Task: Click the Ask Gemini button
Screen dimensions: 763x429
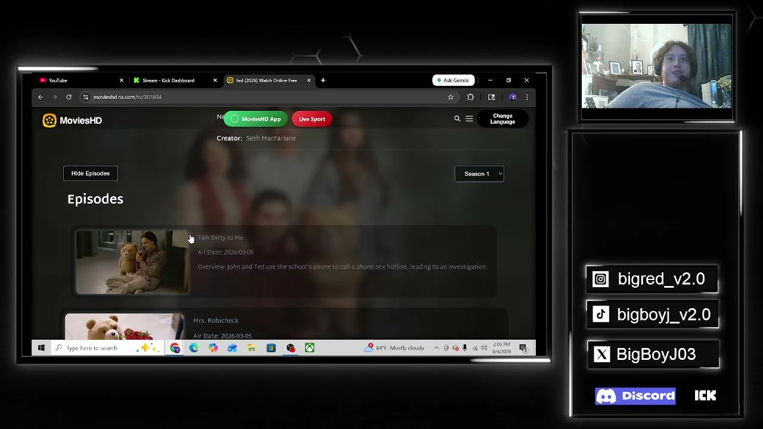Action: (453, 80)
